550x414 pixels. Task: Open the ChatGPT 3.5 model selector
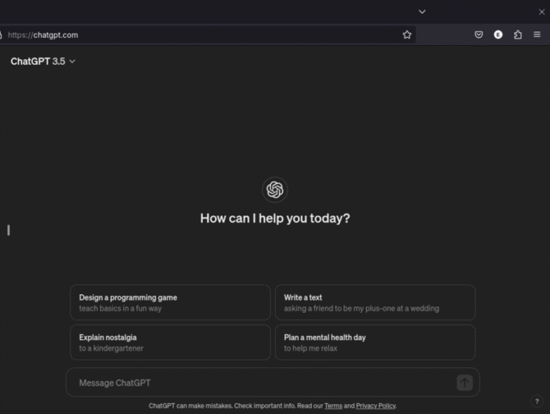(43, 62)
